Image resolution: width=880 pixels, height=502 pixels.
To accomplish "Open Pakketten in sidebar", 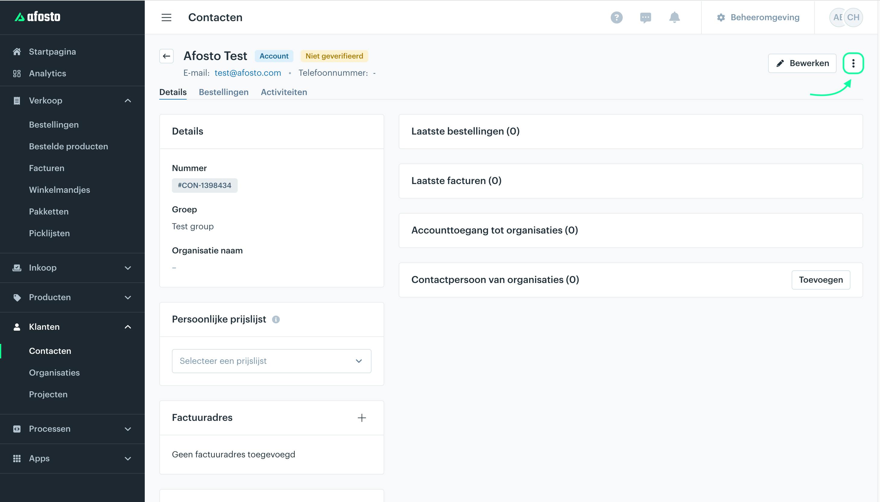I will 49,212.
